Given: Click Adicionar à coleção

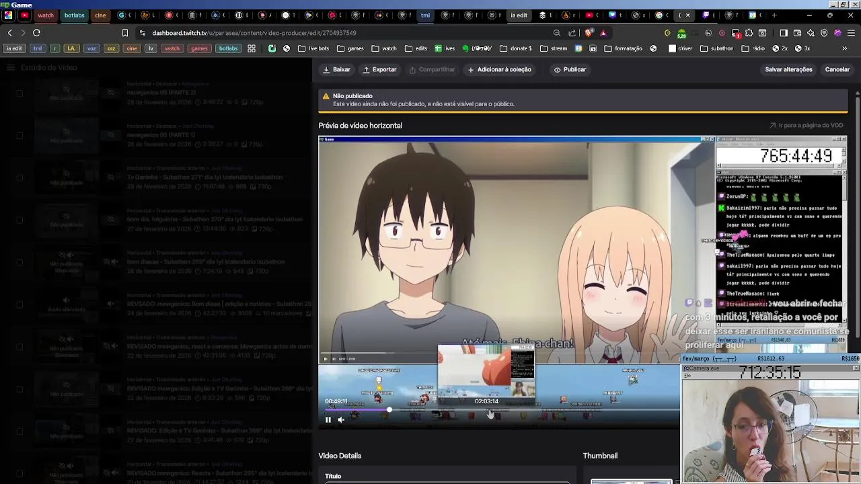Looking at the screenshot, I should [x=500, y=69].
